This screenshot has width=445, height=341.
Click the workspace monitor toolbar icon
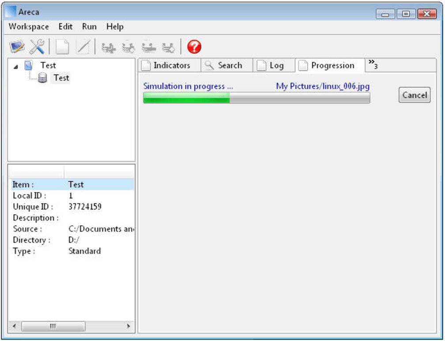click(x=17, y=46)
